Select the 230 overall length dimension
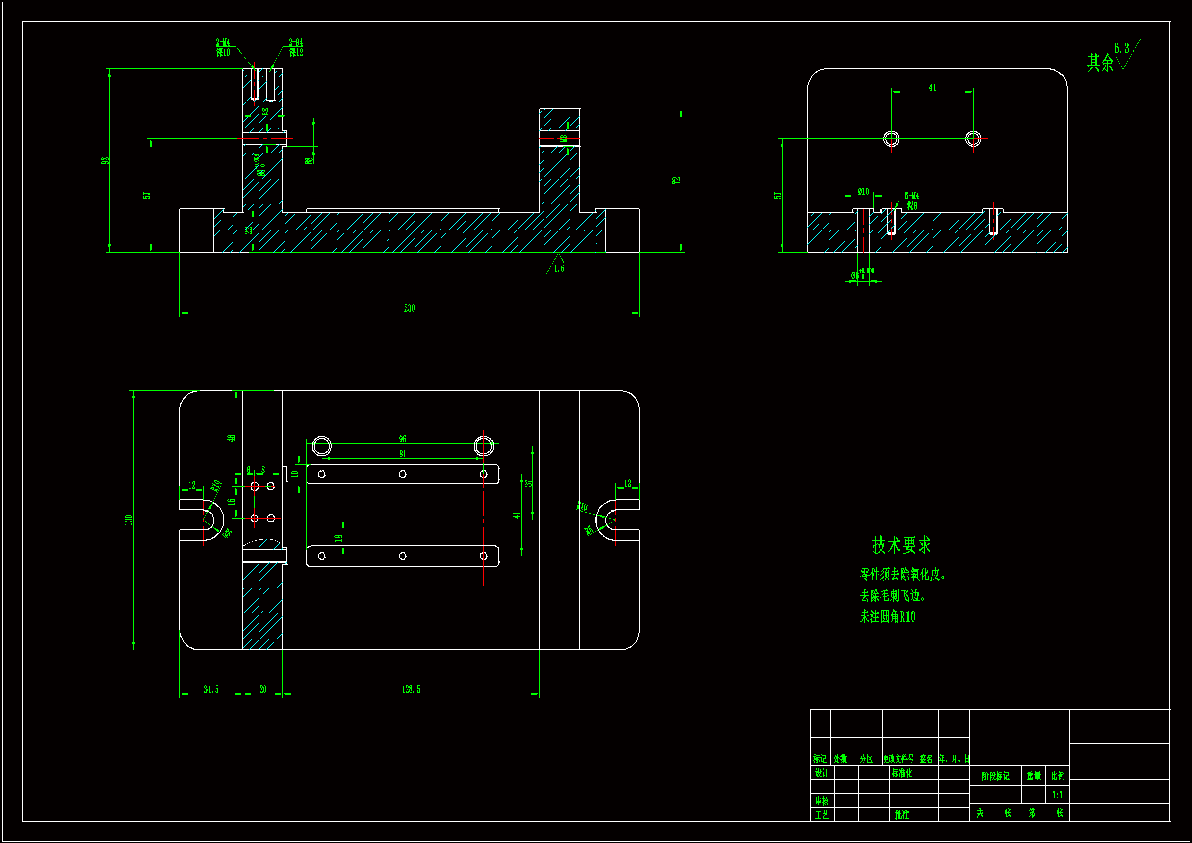Viewport: 1192px width, 843px height. [409, 309]
